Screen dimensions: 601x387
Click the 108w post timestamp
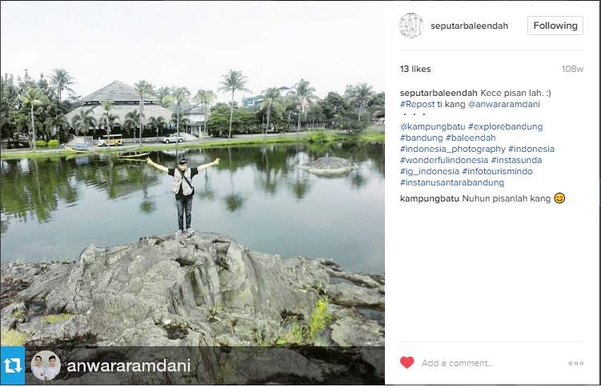pos(572,69)
